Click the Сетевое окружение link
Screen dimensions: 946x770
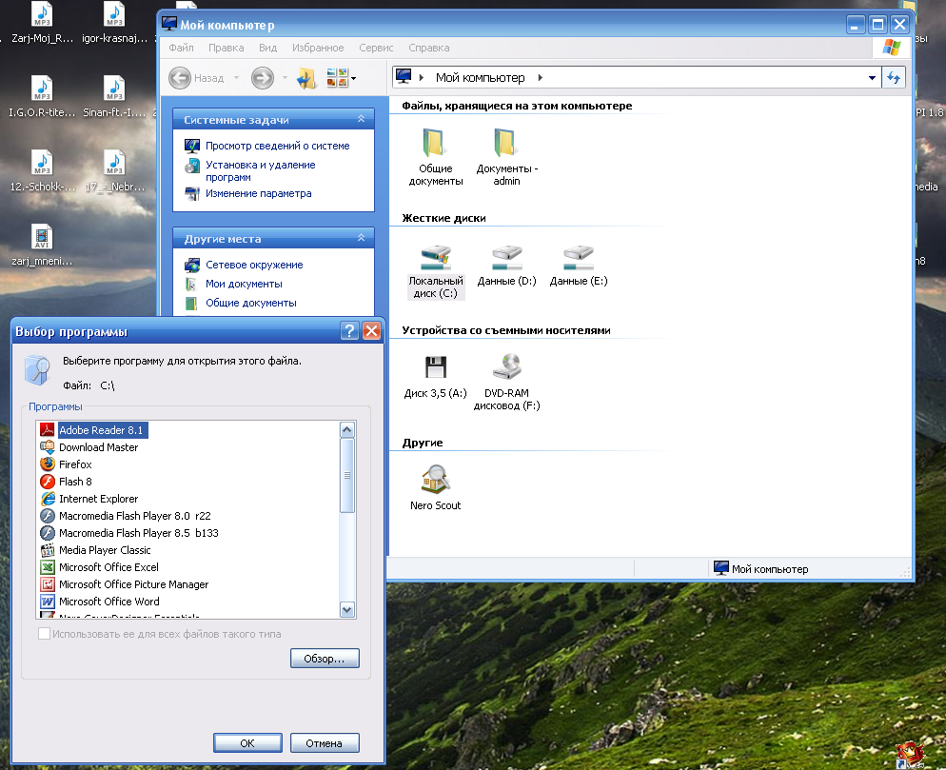click(254, 265)
